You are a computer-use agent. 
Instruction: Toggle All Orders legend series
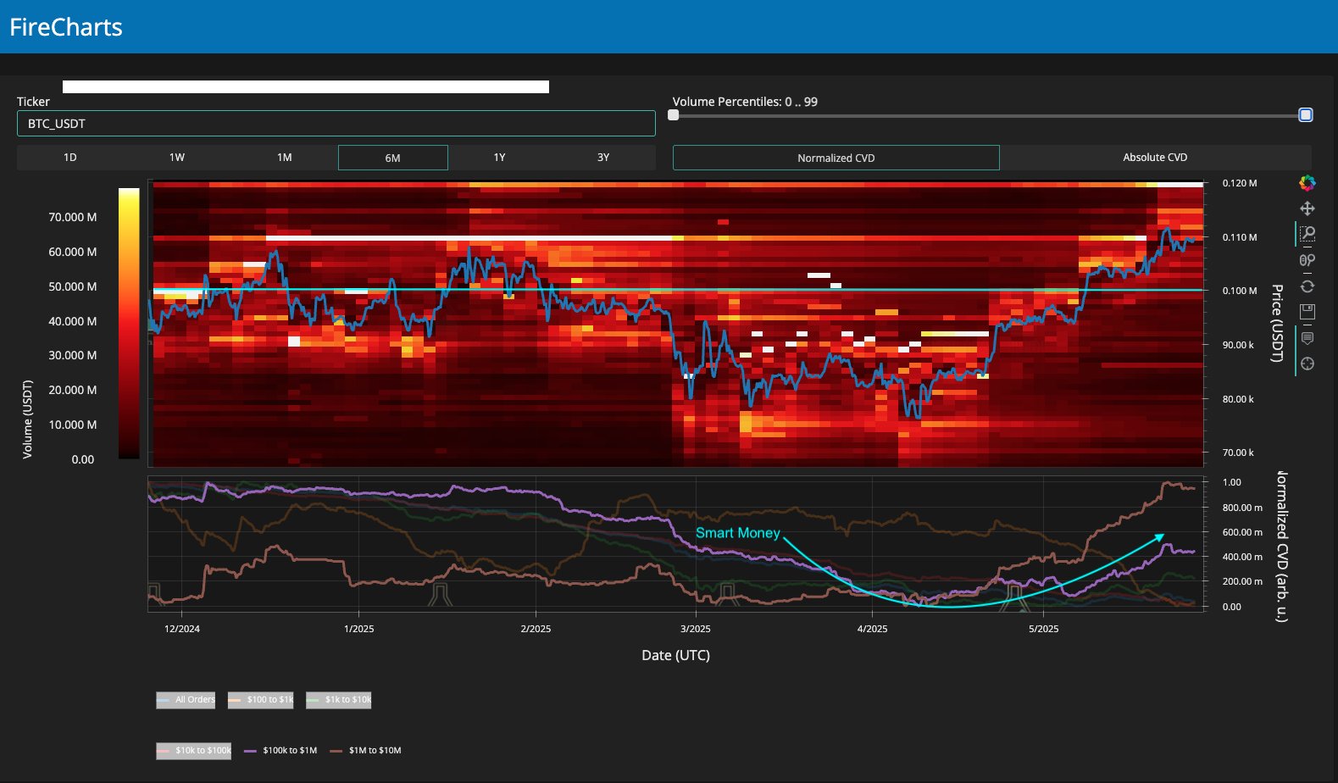[x=186, y=700]
